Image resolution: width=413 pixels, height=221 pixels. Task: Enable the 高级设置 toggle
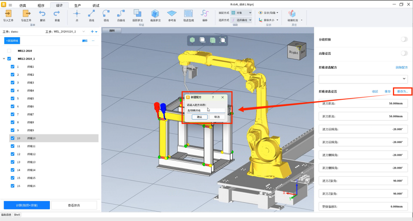(404, 53)
